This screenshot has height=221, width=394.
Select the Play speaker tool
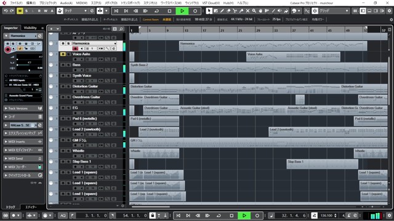[279, 11]
